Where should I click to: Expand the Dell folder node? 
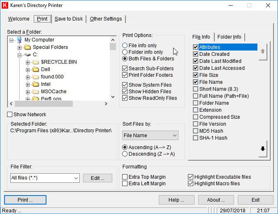click(28, 70)
